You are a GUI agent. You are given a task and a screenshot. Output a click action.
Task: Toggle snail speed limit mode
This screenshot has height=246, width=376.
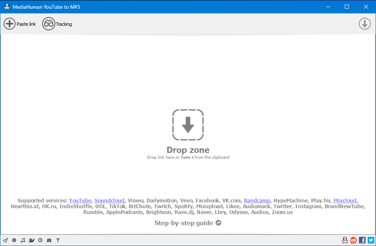(x=32, y=240)
